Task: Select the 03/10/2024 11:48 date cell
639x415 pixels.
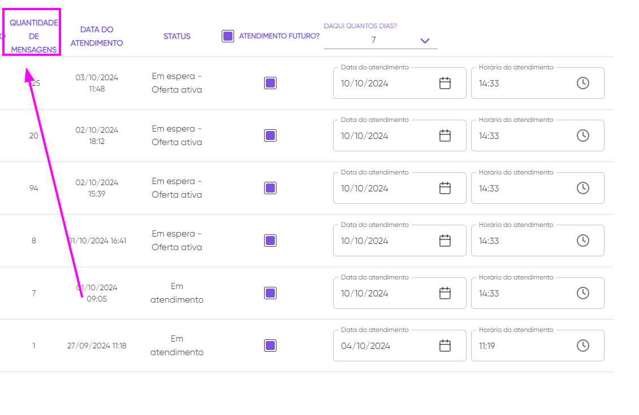Action: pos(97,83)
